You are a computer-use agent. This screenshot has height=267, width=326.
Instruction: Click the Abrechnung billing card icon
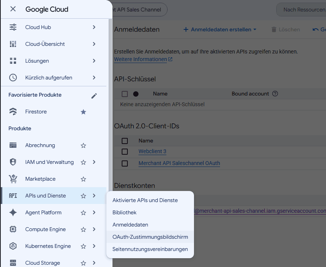tap(13, 145)
